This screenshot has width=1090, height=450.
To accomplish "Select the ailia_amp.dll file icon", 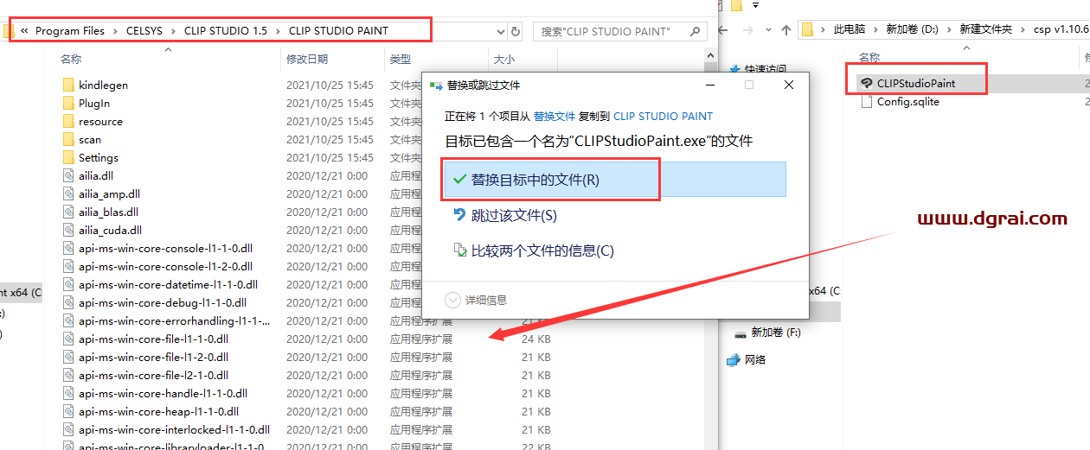I will 69,194.
